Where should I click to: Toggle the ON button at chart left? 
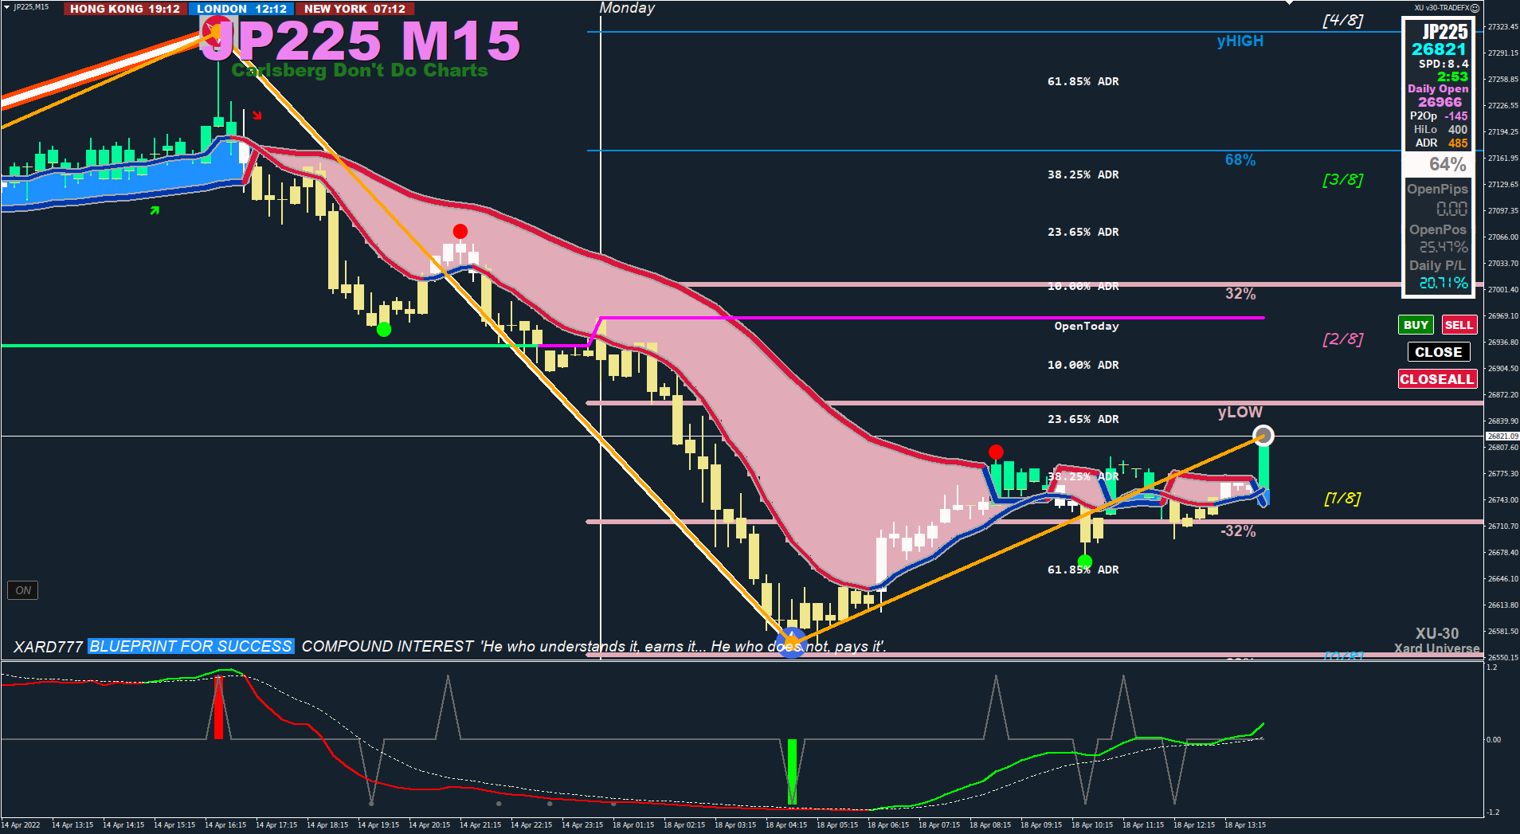(x=23, y=590)
